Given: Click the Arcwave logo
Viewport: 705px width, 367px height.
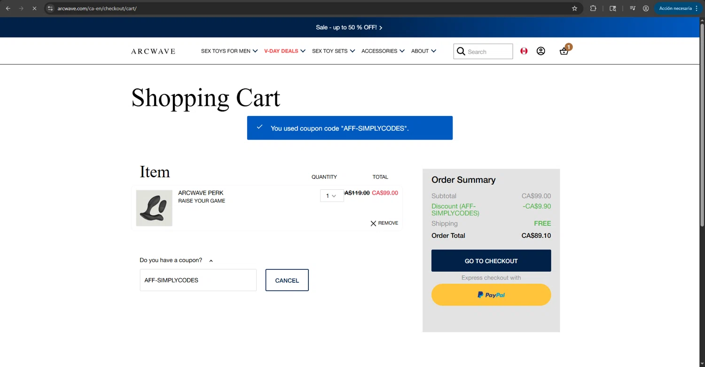Looking at the screenshot, I should click(153, 51).
